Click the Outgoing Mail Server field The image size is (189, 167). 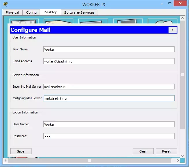coord(109,98)
